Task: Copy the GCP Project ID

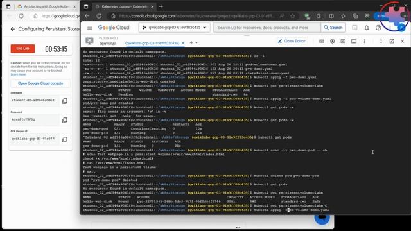Action: point(65,139)
